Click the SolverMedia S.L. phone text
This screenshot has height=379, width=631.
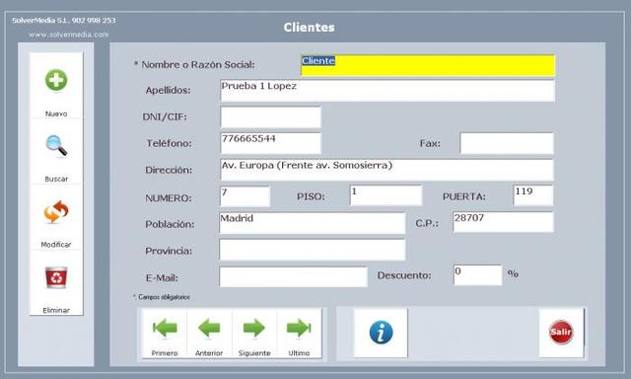(x=63, y=20)
